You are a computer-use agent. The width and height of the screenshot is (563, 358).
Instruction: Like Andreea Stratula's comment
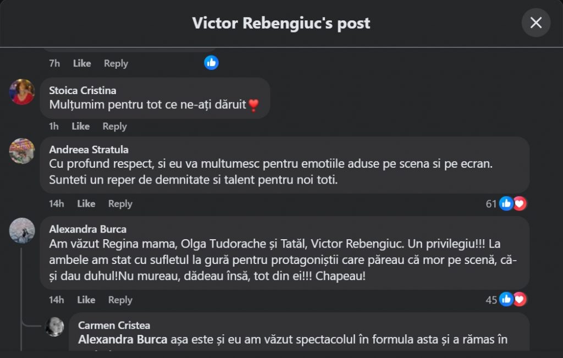point(86,204)
